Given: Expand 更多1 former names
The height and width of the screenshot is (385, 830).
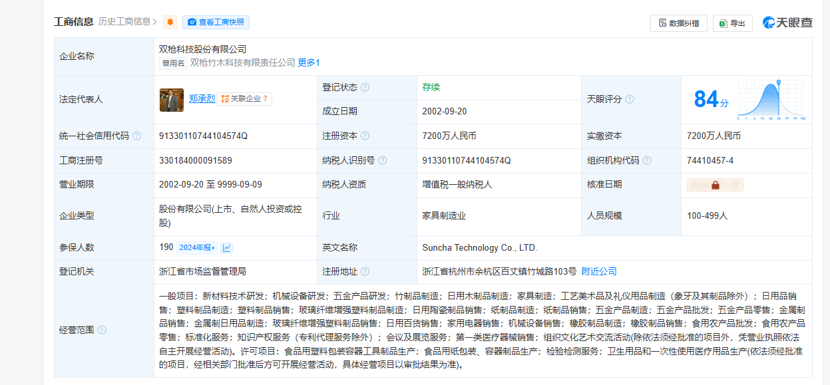Looking at the screenshot, I should tap(309, 63).
